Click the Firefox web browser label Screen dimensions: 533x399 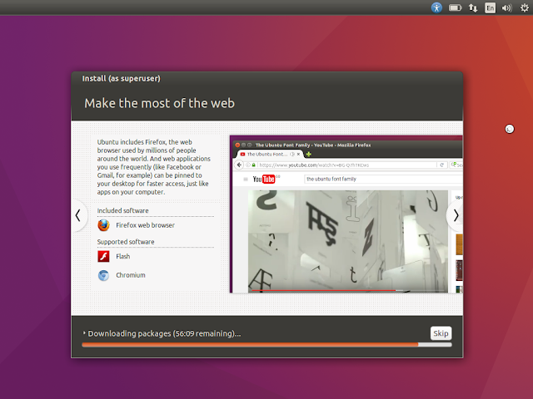145,225
